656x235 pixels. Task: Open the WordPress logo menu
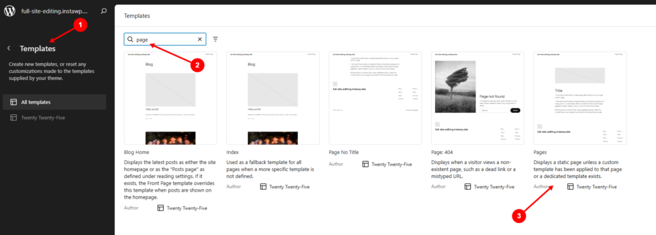click(10, 11)
